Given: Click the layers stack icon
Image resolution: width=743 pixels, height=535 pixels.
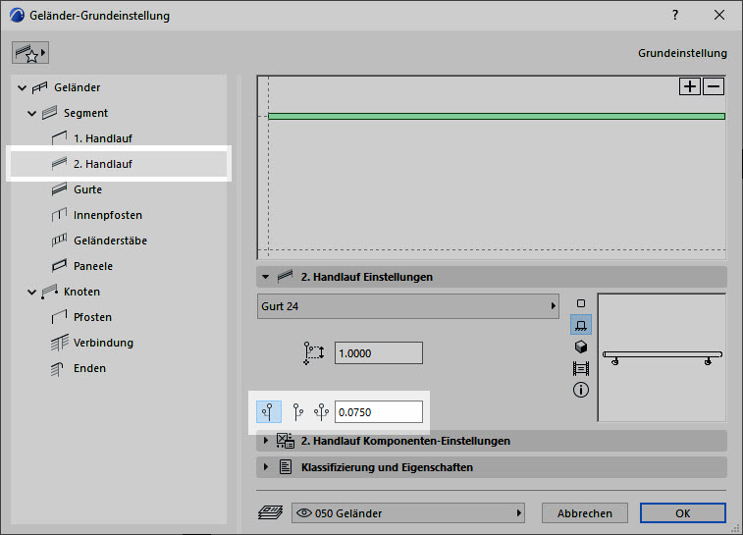Looking at the screenshot, I should point(271,512).
